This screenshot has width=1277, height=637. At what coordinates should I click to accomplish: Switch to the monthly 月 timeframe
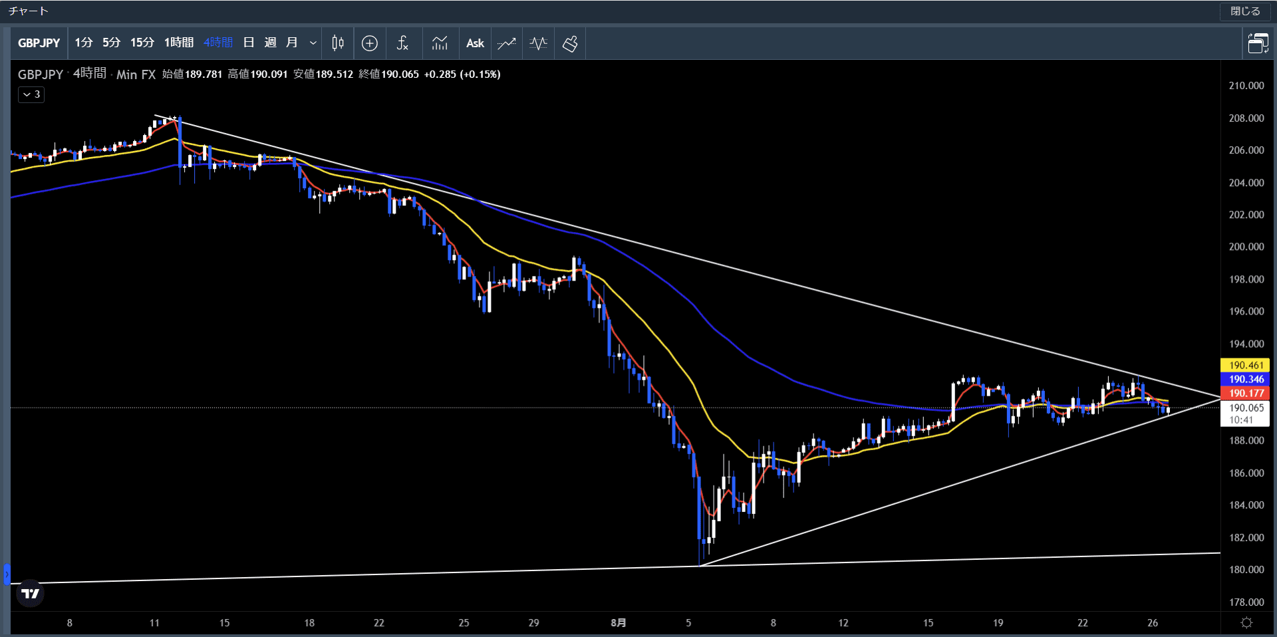coord(291,43)
